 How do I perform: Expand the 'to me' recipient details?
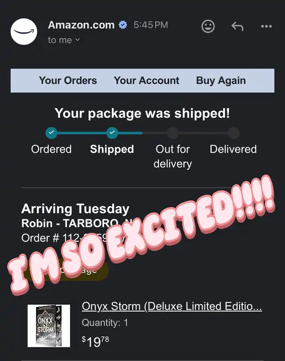click(x=64, y=40)
